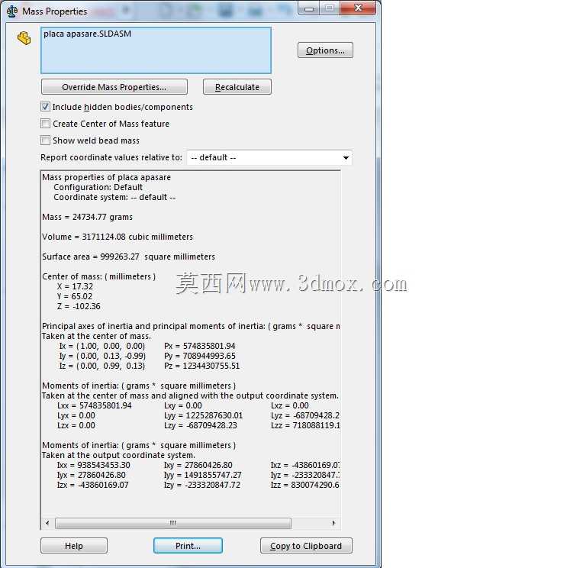
Task: Click the 'Lyy = 1225287630.01' value
Action: click(204, 415)
